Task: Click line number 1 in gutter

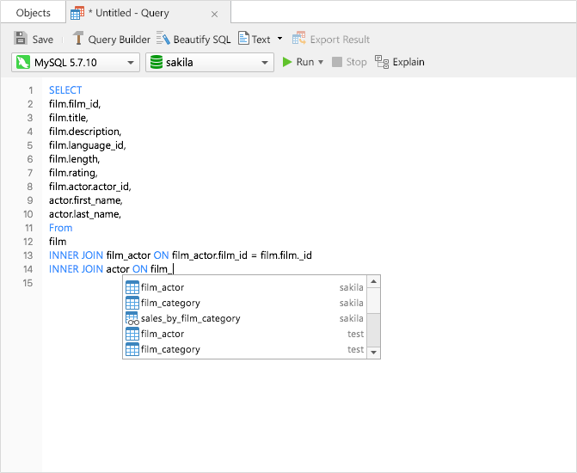Action: tap(31, 90)
